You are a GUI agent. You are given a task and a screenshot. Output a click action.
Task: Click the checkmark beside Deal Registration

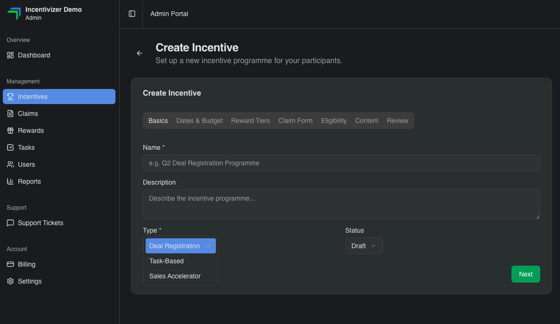tap(209, 246)
